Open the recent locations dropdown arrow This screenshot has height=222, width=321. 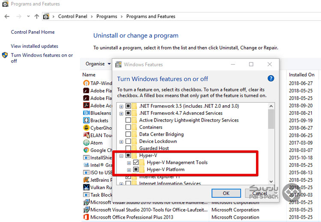click(x=28, y=16)
